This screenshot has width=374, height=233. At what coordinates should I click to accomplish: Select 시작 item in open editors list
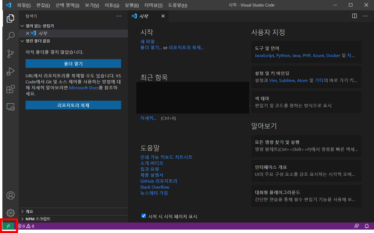tap(73, 33)
